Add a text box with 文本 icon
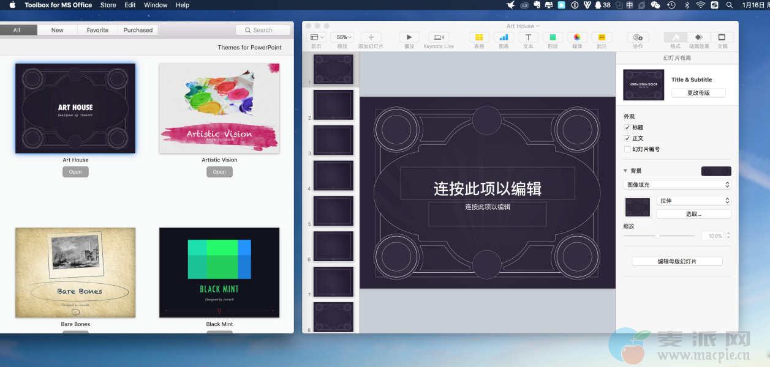This screenshot has width=770, height=367. point(528,37)
